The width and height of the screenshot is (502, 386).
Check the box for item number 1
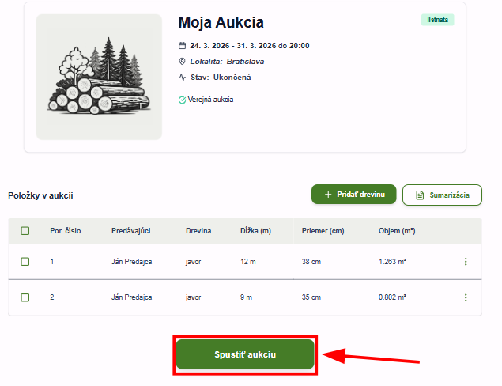coord(25,261)
